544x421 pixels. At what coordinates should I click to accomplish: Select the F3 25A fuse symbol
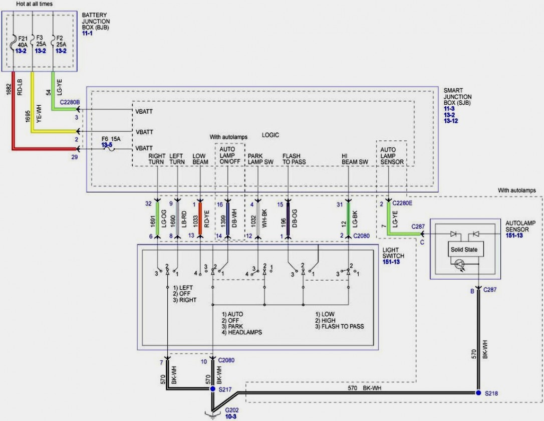pos(33,39)
